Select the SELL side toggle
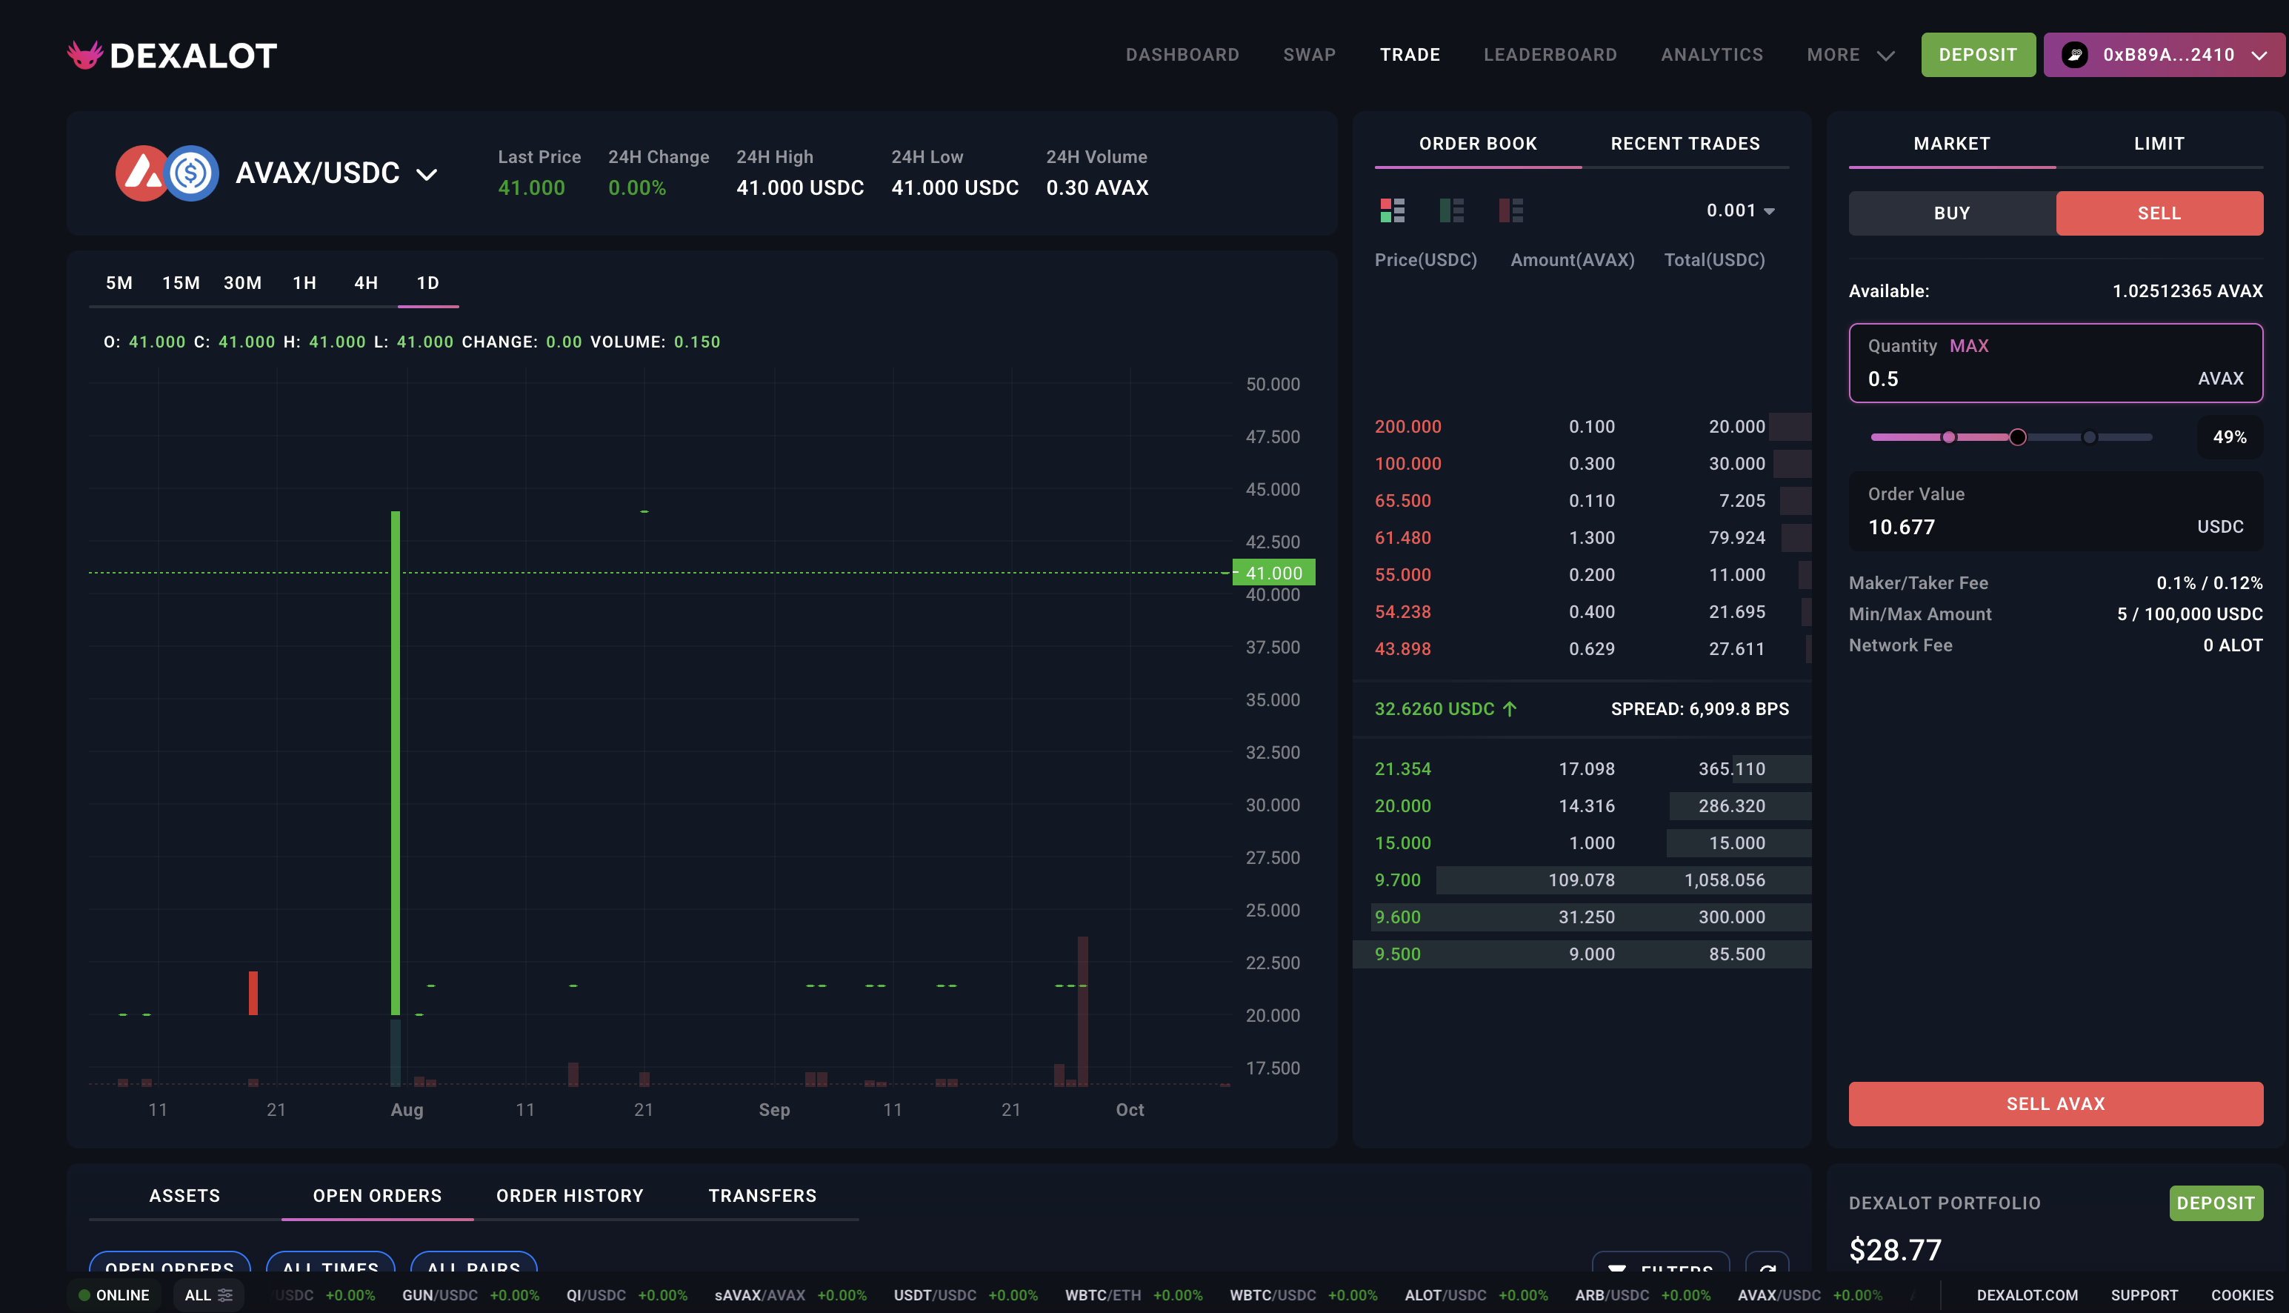This screenshot has width=2289, height=1313. click(2159, 213)
